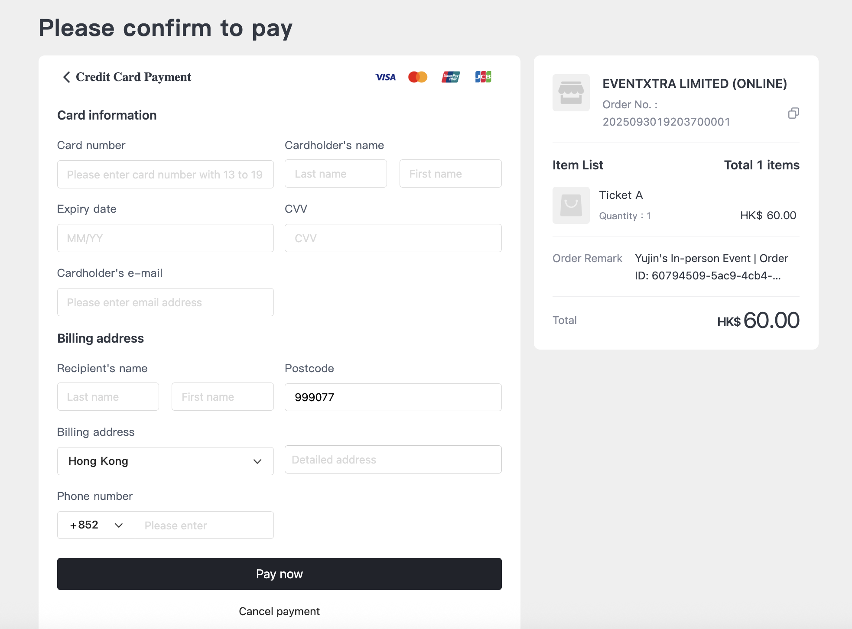Screen dimensions: 852x629
Task: Click the JCB card logo
Action: (483, 77)
